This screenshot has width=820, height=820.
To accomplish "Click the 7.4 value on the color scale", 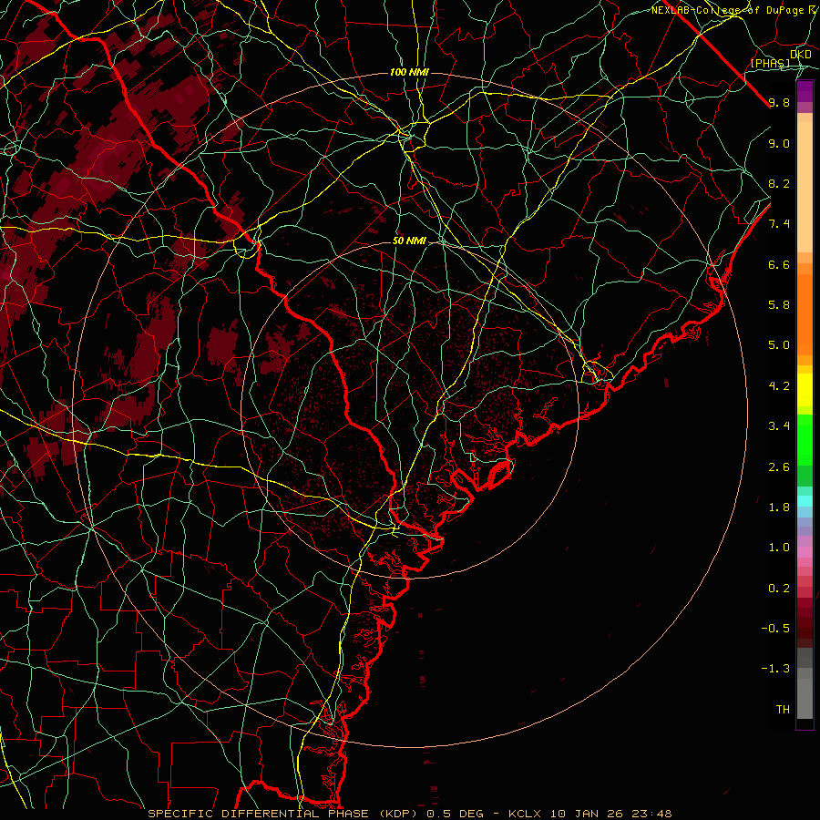I will tap(779, 224).
